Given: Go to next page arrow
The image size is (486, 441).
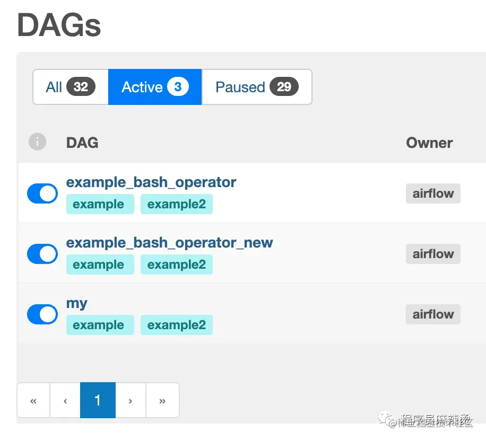Looking at the screenshot, I should pos(131,400).
